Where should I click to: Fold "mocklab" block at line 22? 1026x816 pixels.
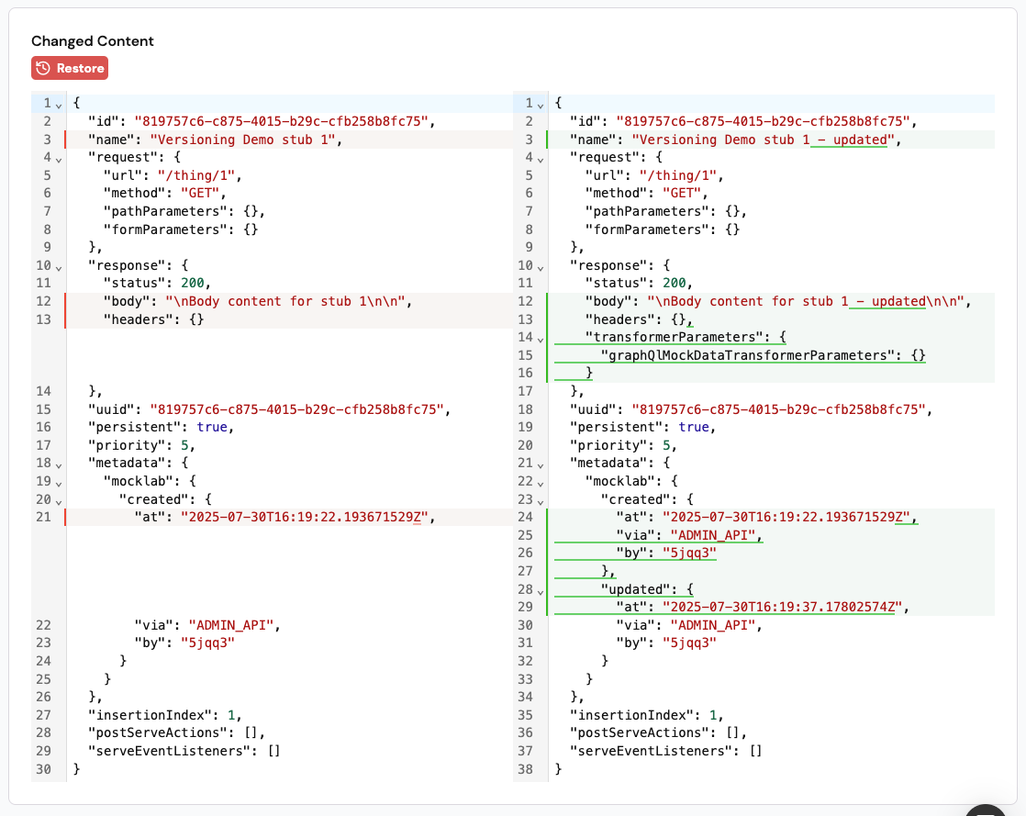(541, 483)
